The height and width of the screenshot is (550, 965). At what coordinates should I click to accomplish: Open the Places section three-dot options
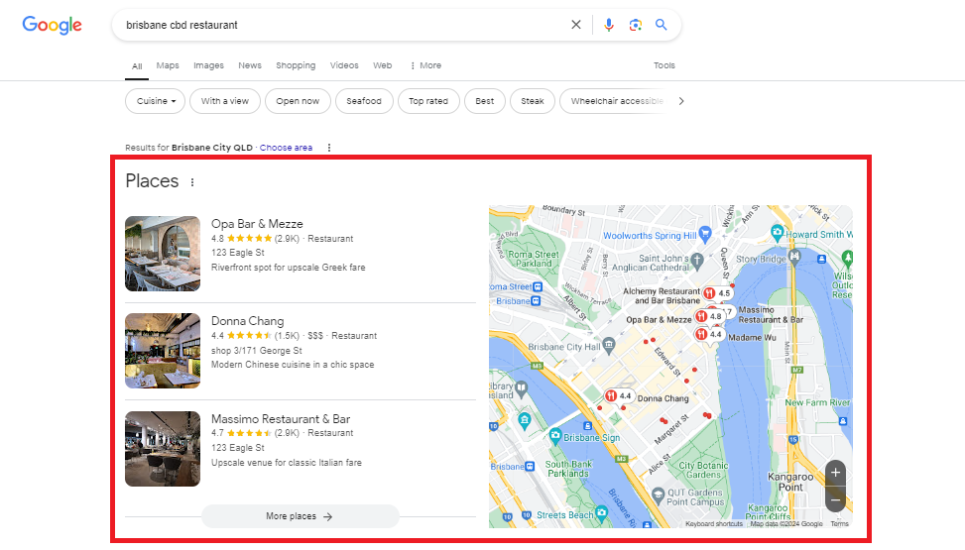192,182
